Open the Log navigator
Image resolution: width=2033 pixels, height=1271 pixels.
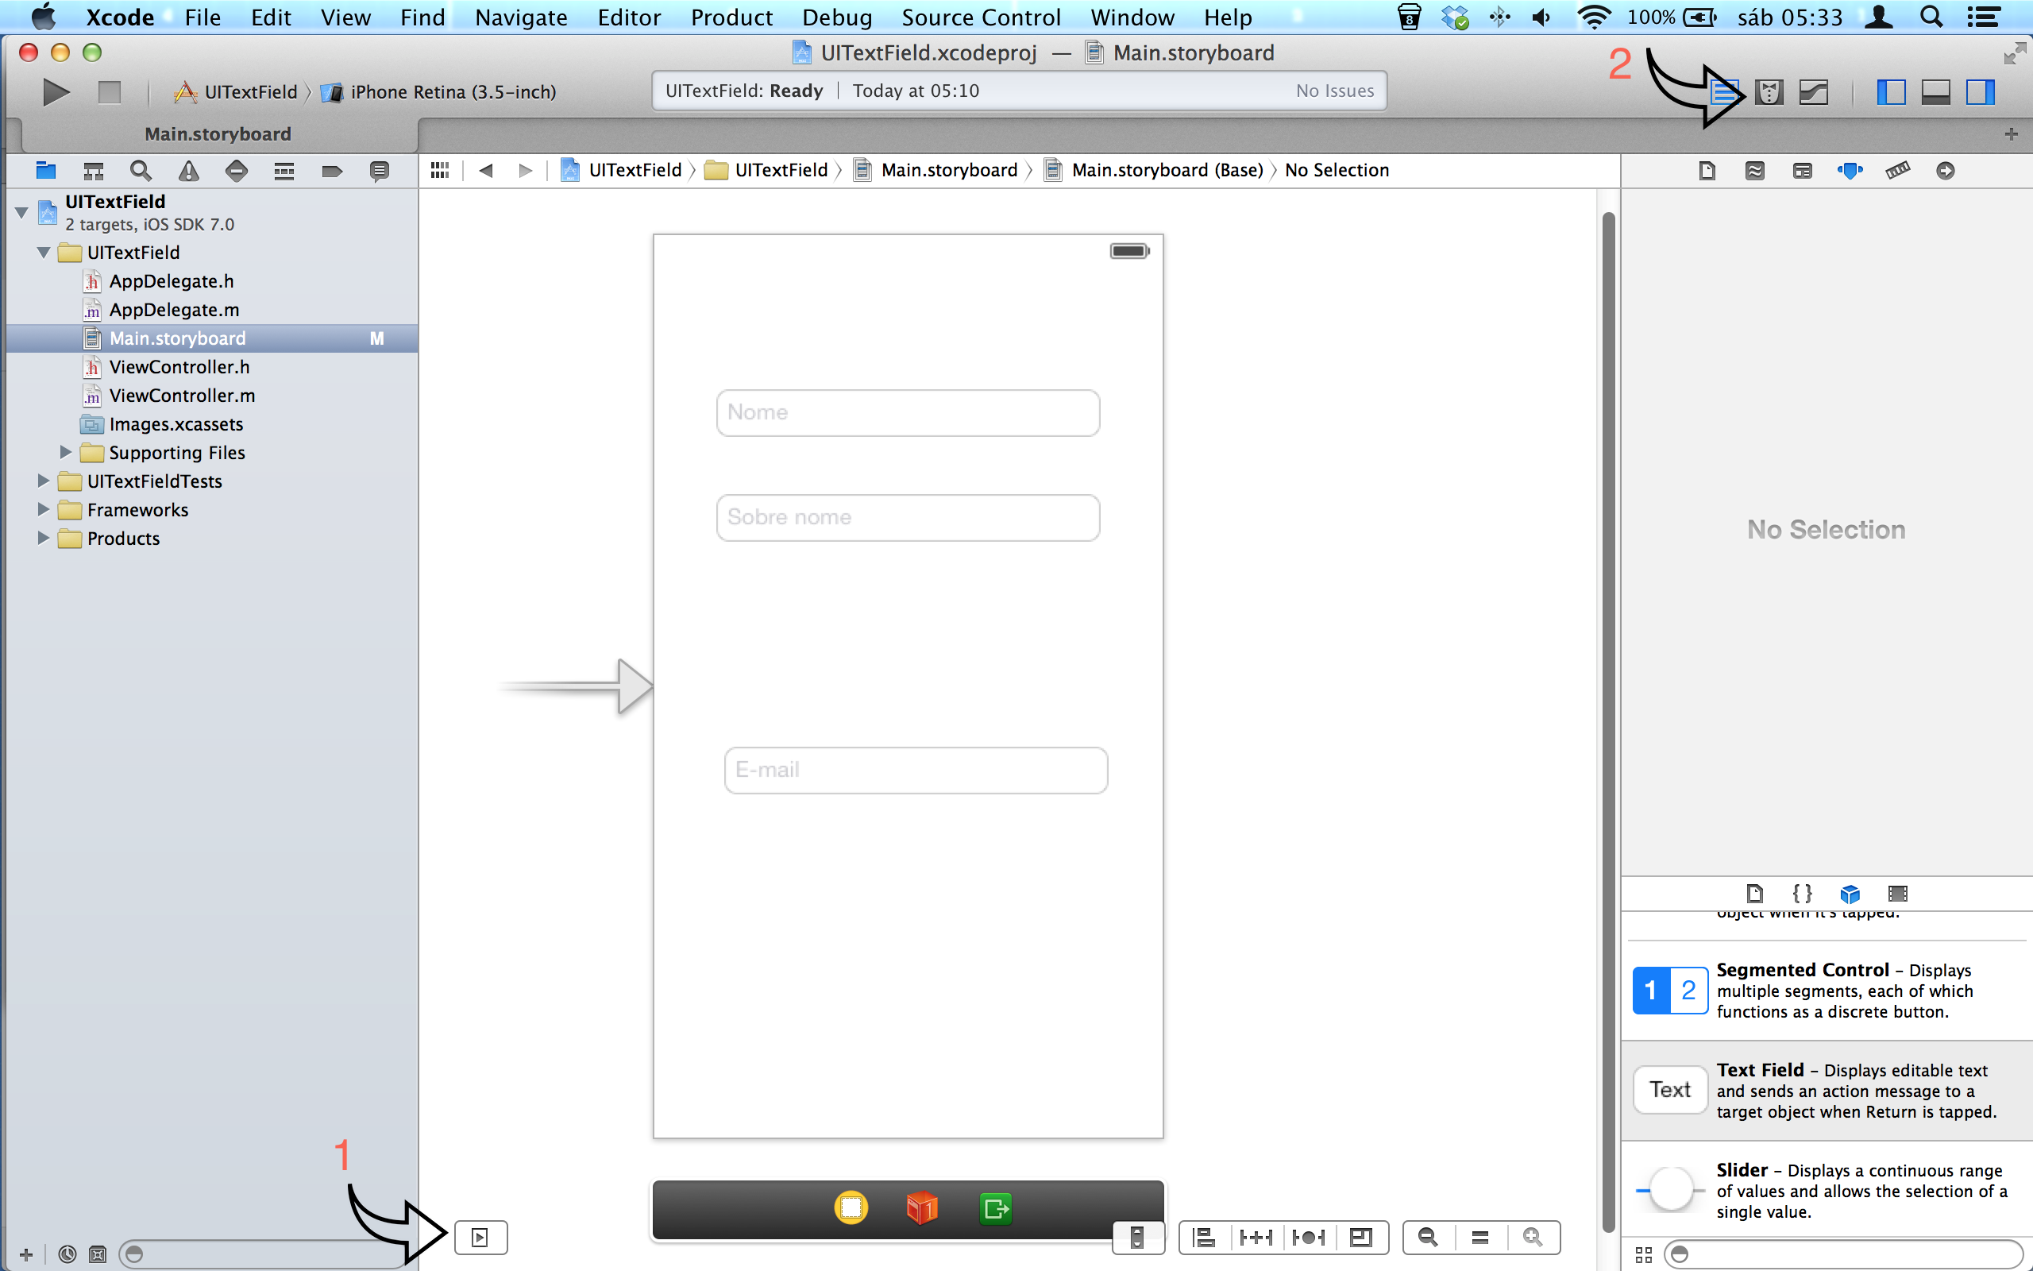[x=380, y=171]
